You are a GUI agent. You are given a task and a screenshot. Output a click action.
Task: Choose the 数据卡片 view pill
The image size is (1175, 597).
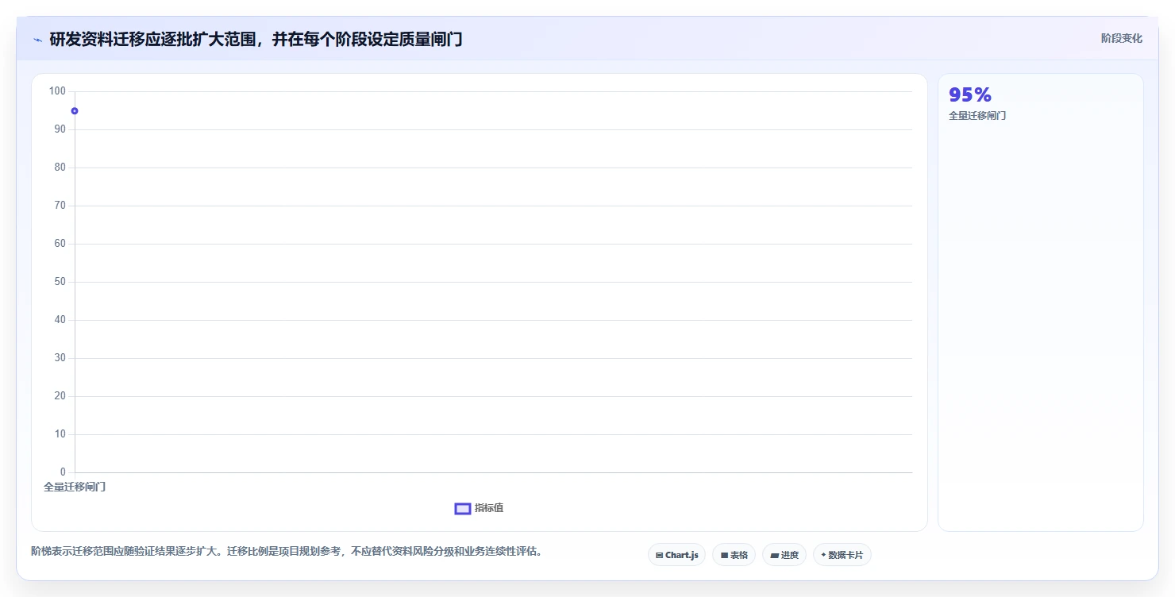[842, 555]
